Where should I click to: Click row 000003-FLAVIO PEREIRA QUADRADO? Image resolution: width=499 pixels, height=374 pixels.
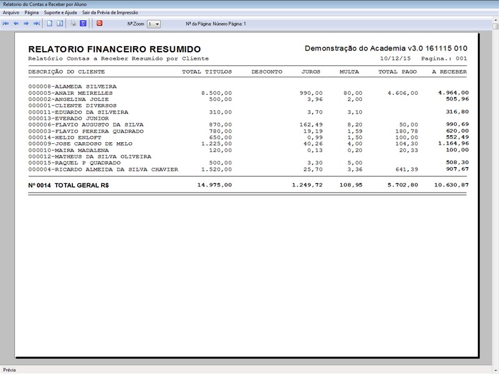[x=248, y=131]
